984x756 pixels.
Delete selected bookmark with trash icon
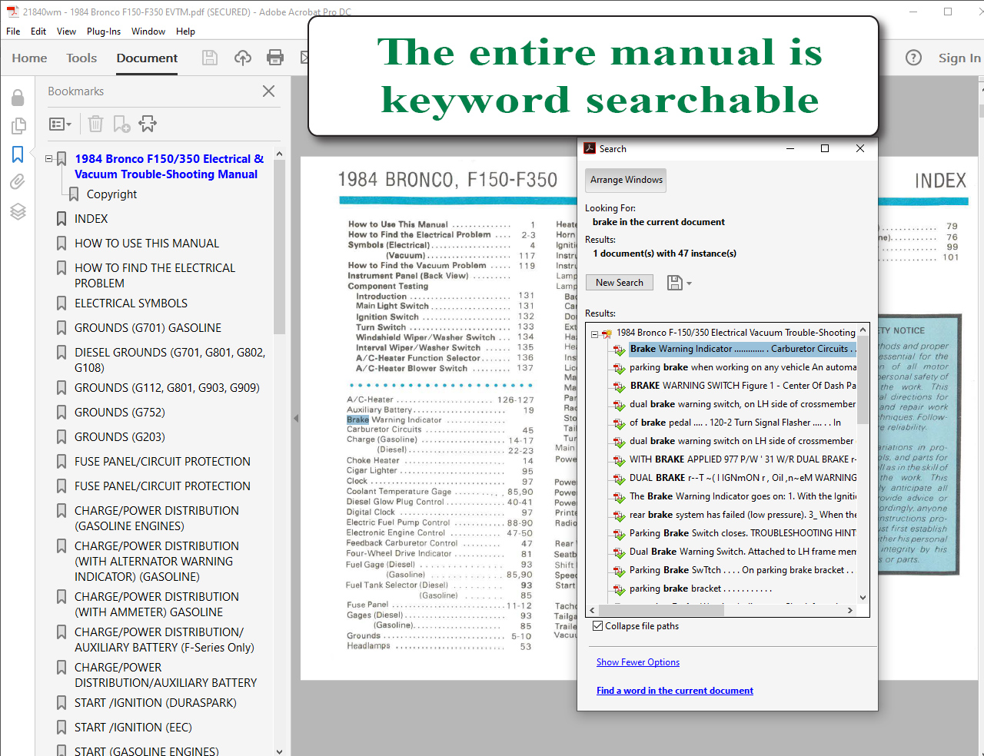tap(95, 124)
